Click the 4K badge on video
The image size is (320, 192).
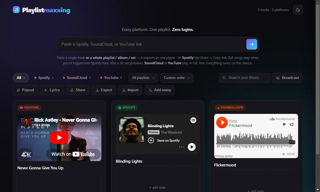(x=26, y=154)
